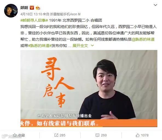Open the #熟悉的味道# hashtag link

pyautogui.click(x=40, y=46)
